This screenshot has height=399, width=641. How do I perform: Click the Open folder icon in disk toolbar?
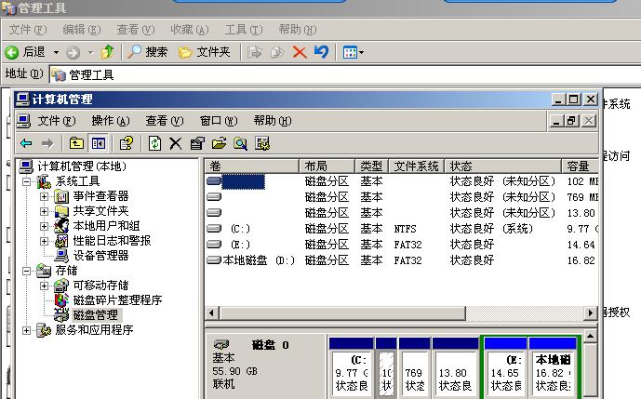(219, 143)
